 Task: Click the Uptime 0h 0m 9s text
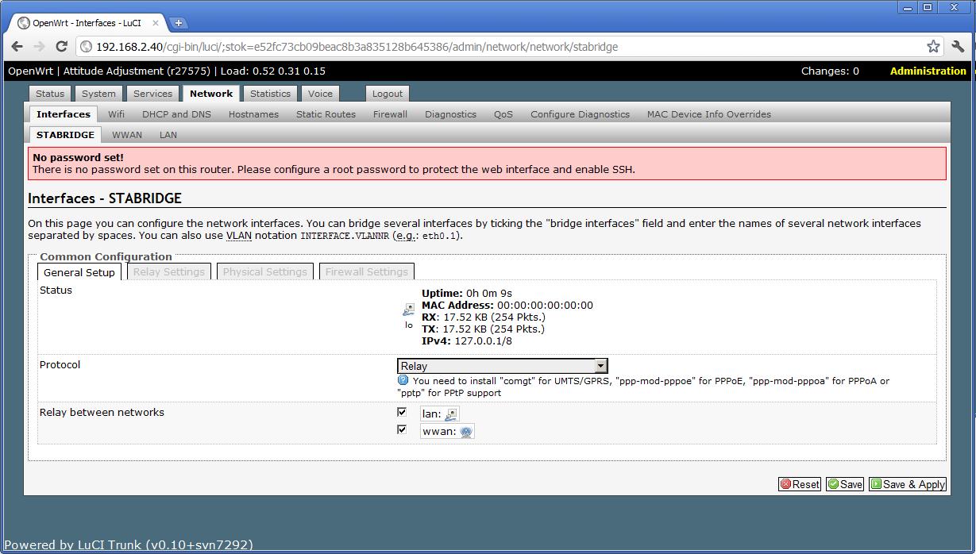point(467,294)
